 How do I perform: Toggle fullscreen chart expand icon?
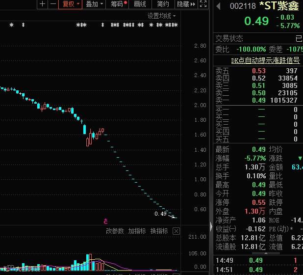click(x=203, y=4)
